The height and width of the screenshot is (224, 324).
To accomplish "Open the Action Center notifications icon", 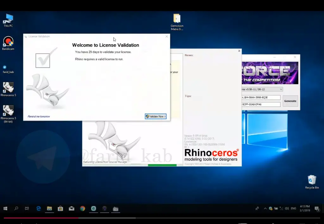I will tap(317, 209).
